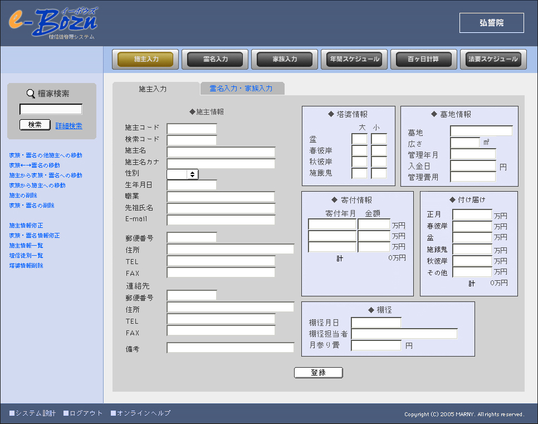Open the 性別 dropdown
The width and height of the screenshot is (538, 424).
pyautogui.click(x=183, y=174)
